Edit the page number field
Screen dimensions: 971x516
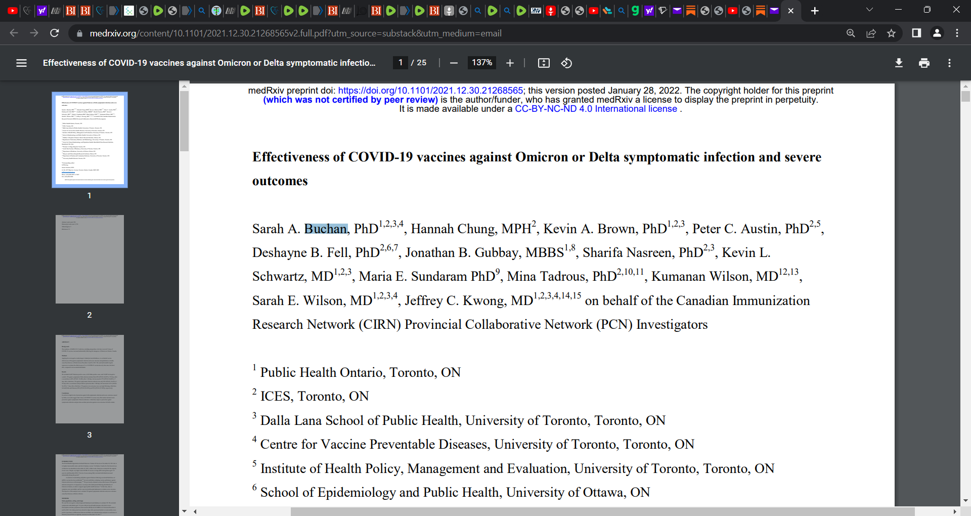400,63
